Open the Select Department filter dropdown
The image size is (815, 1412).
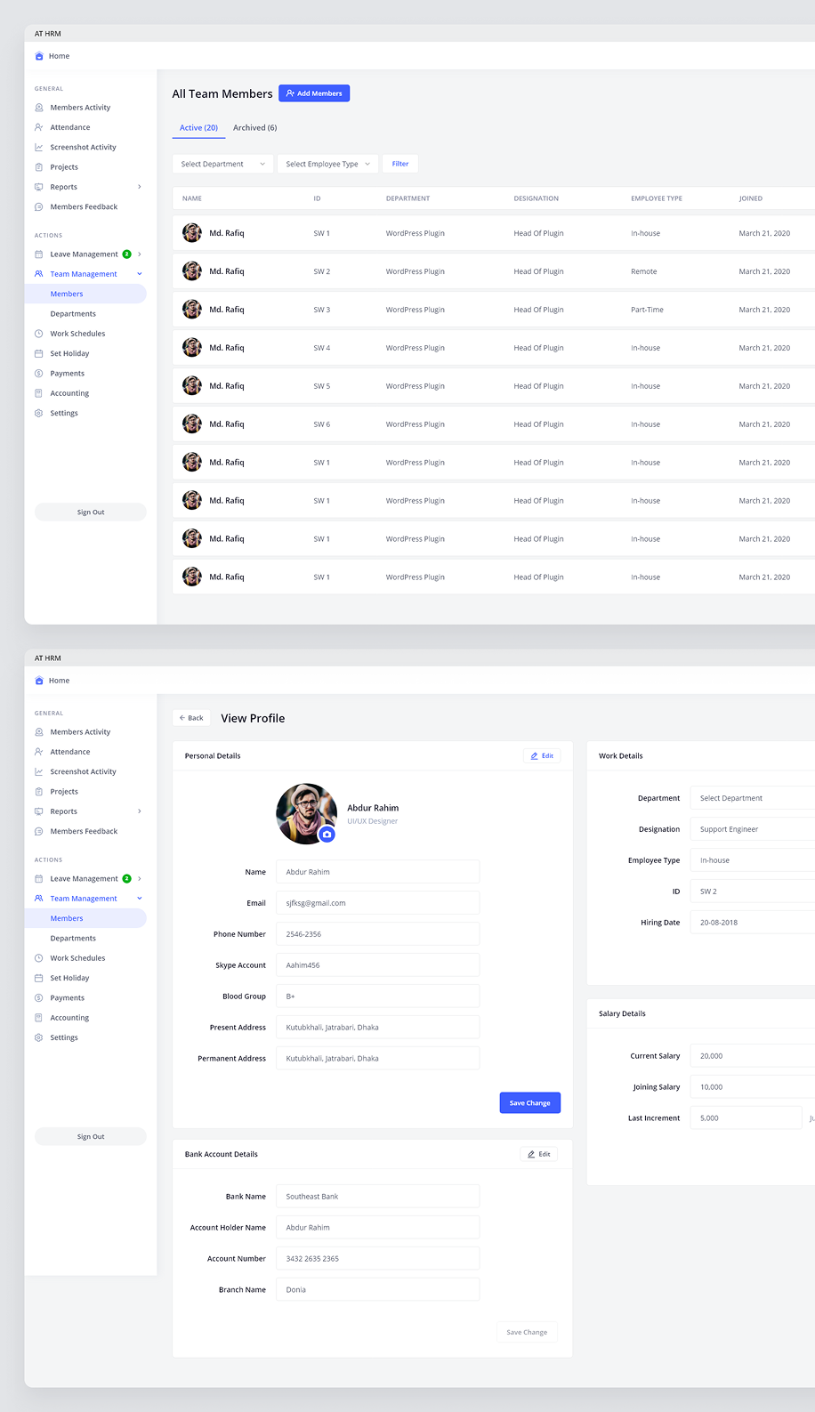click(222, 164)
